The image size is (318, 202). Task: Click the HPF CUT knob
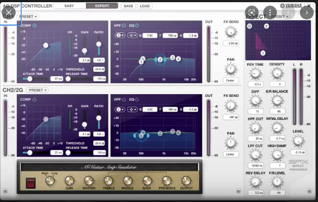pyautogui.click(x=255, y=128)
